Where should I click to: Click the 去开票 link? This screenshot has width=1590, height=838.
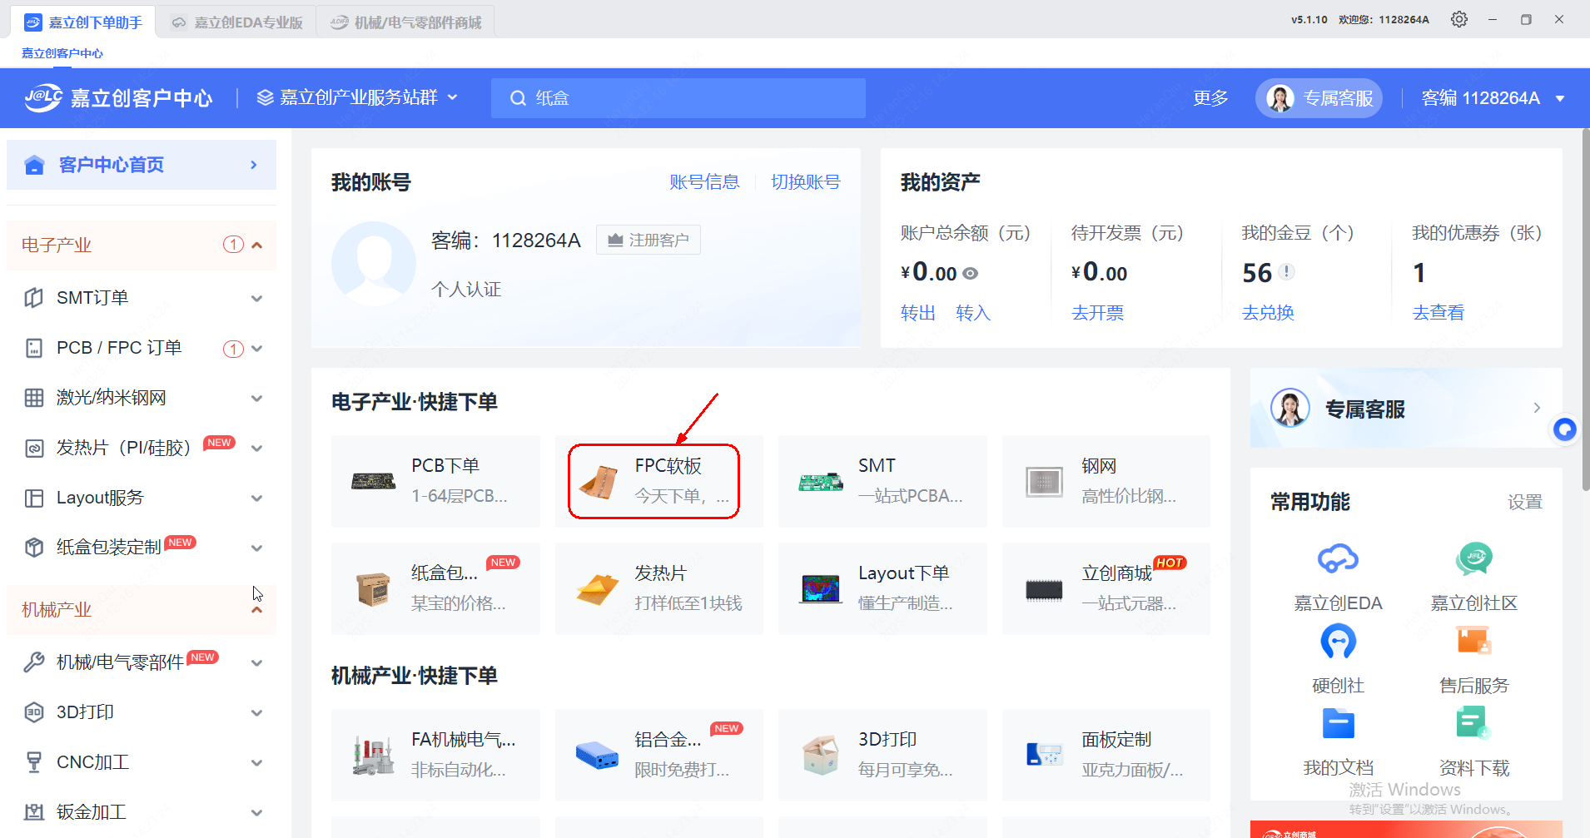point(1097,313)
